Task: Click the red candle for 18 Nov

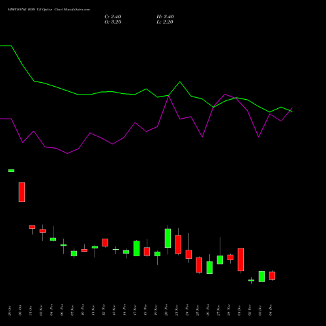Action: tap(147, 251)
